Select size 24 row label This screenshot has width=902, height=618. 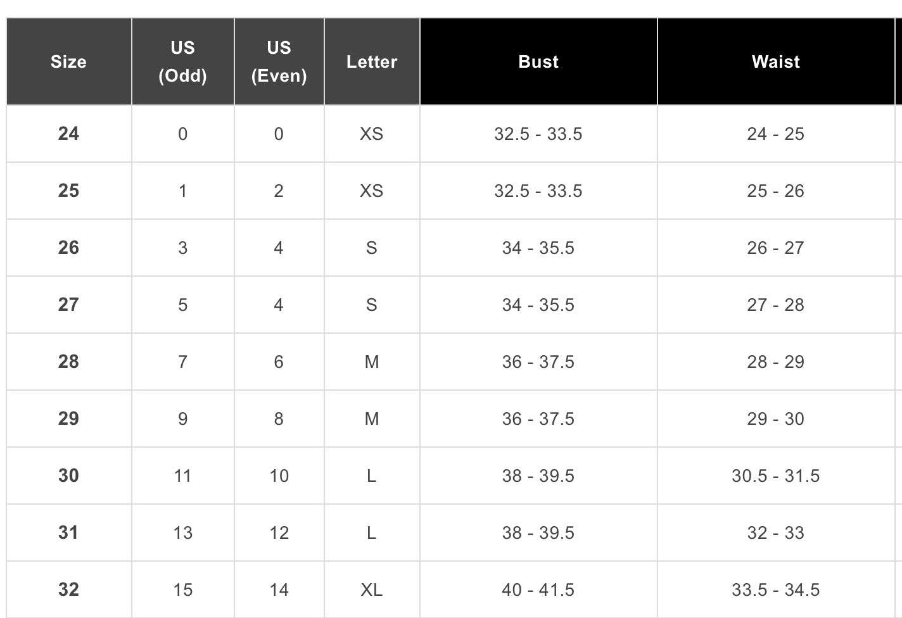68,134
